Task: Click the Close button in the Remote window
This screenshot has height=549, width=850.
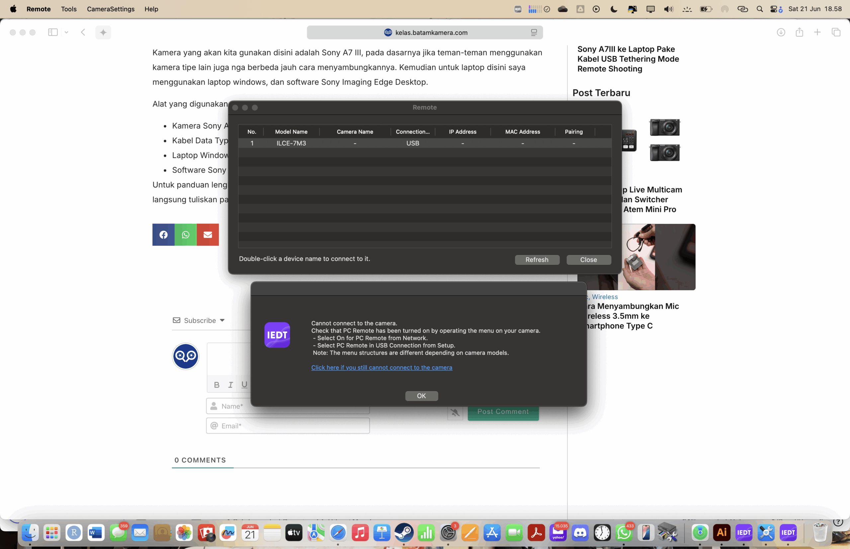Action: click(588, 259)
